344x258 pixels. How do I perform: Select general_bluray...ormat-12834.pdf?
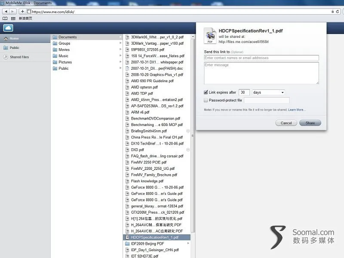(x=157, y=206)
